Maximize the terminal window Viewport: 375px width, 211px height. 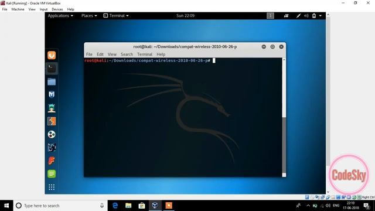coord(272,47)
